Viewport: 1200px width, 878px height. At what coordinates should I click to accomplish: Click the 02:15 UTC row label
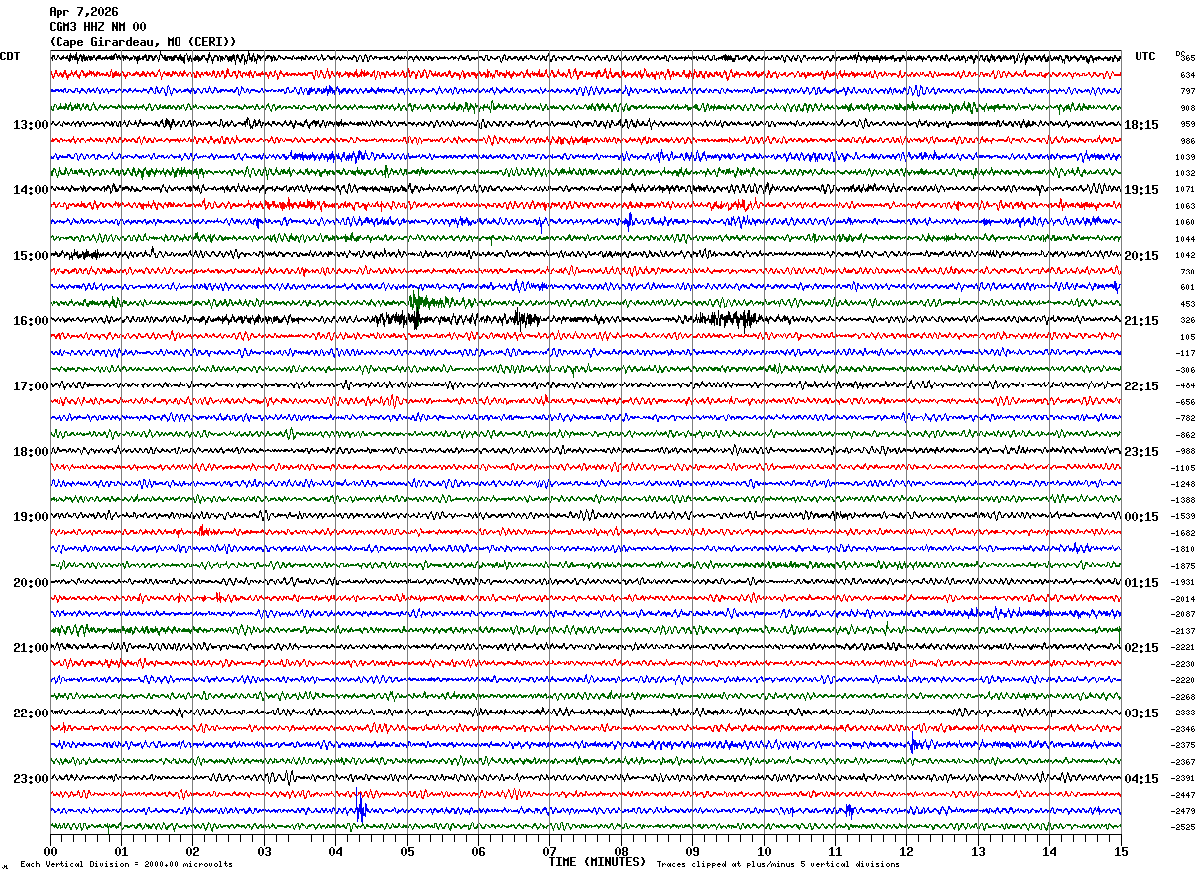click(1141, 648)
